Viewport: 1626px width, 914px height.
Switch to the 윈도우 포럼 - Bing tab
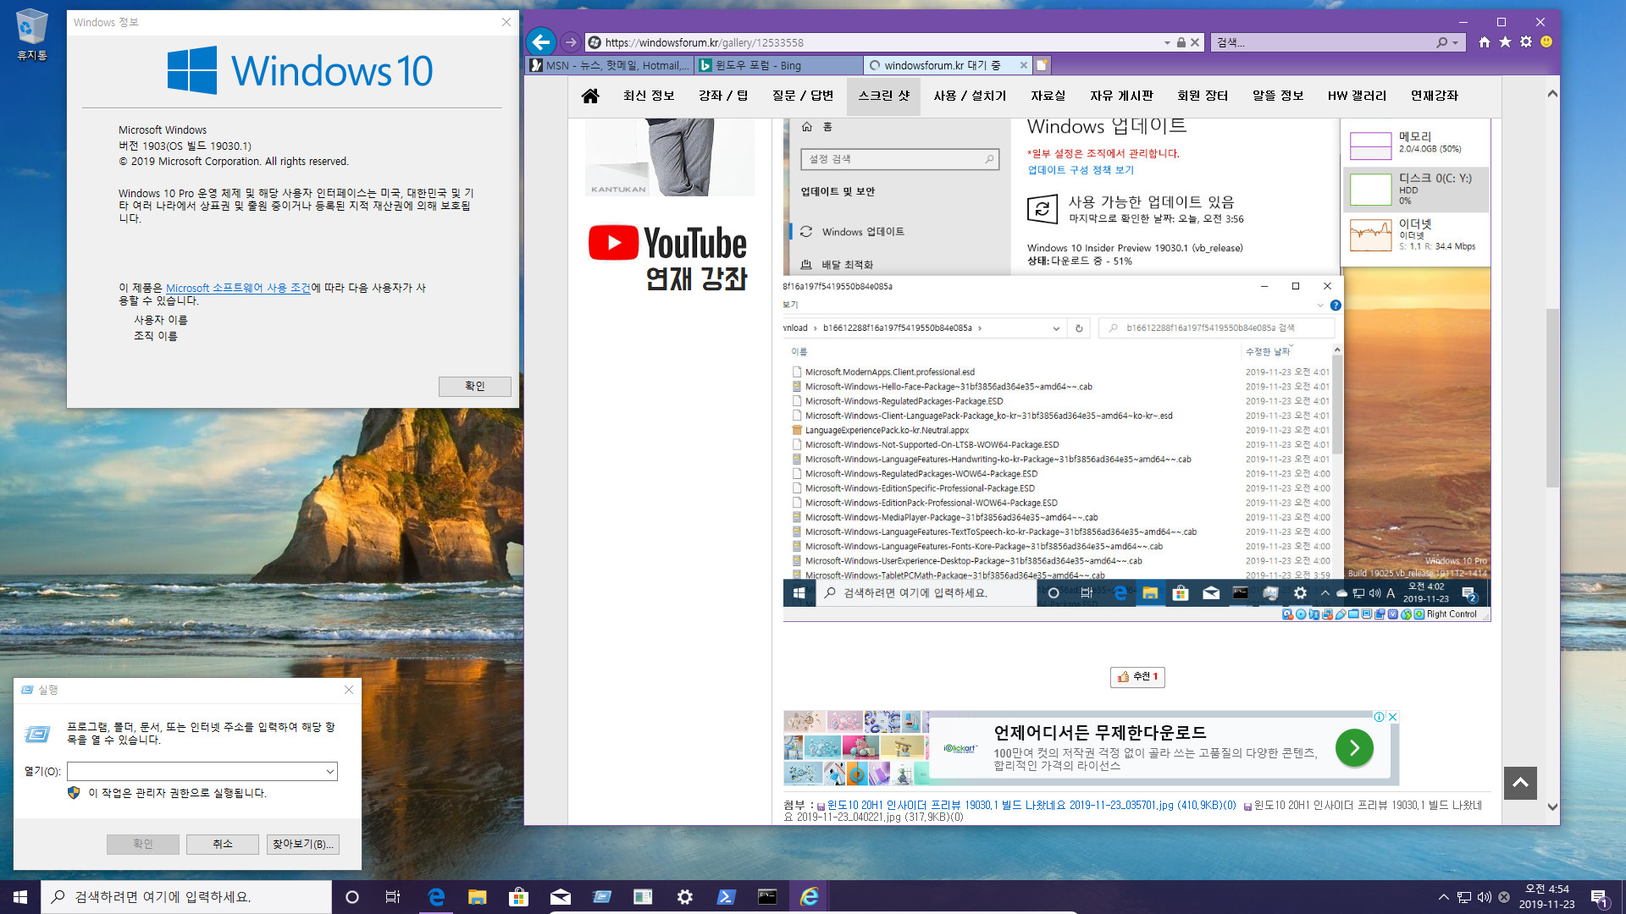pos(777,65)
